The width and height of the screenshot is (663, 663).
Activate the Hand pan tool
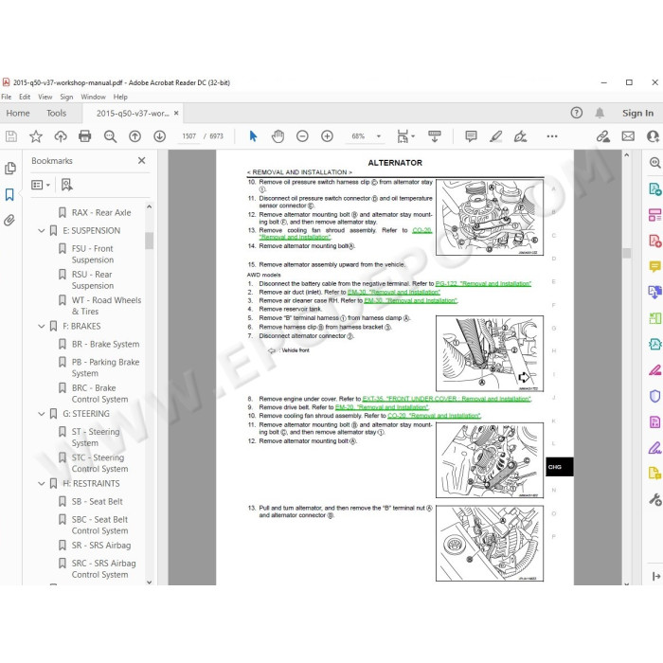pos(278,136)
